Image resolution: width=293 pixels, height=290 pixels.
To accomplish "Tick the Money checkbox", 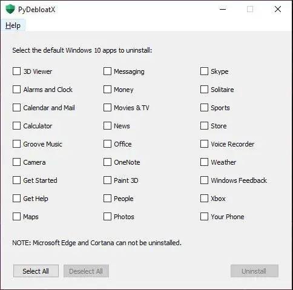I will (x=107, y=90).
